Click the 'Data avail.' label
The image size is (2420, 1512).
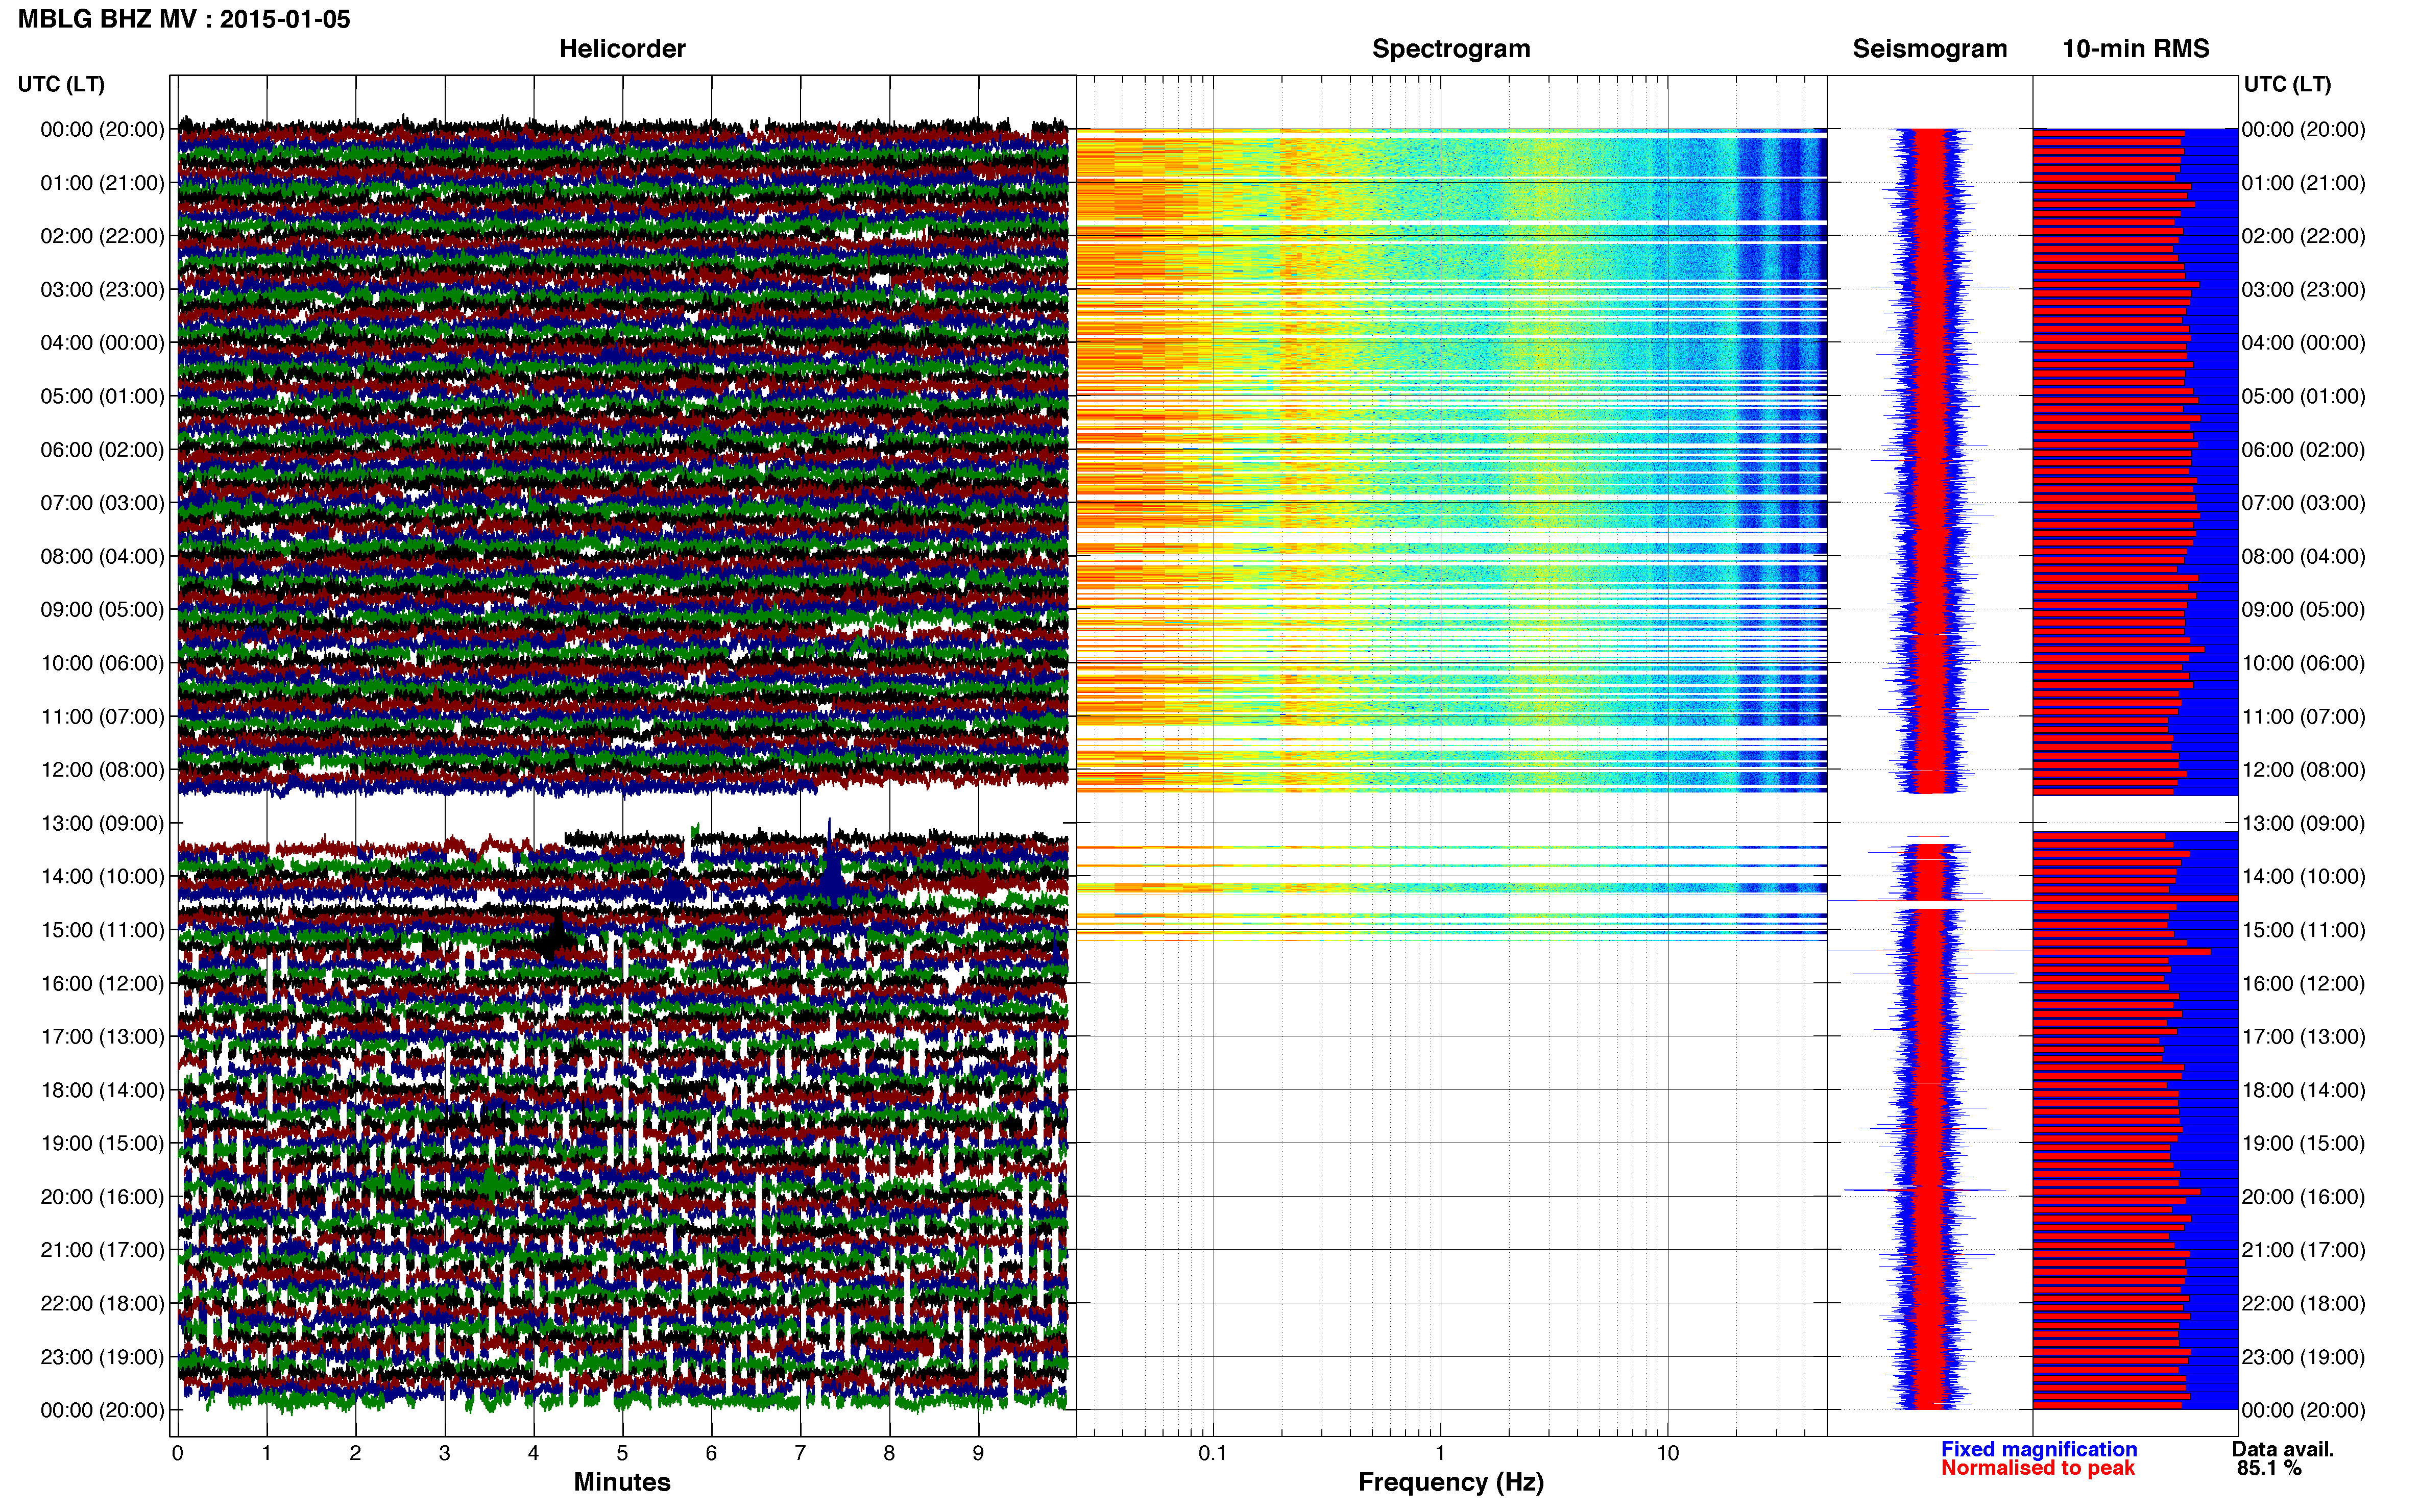click(x=2283, y=1449)
